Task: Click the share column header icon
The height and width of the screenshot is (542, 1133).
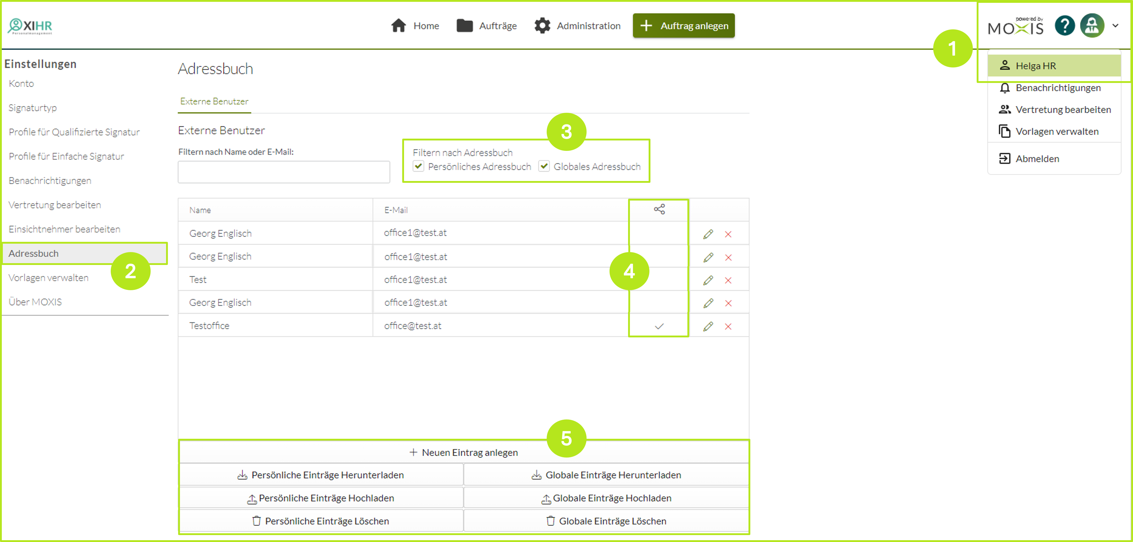Action: tap(659, 209)
